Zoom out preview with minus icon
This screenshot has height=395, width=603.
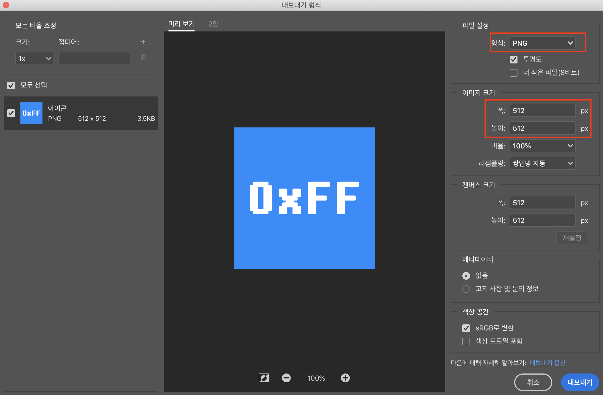coord(286,378)
